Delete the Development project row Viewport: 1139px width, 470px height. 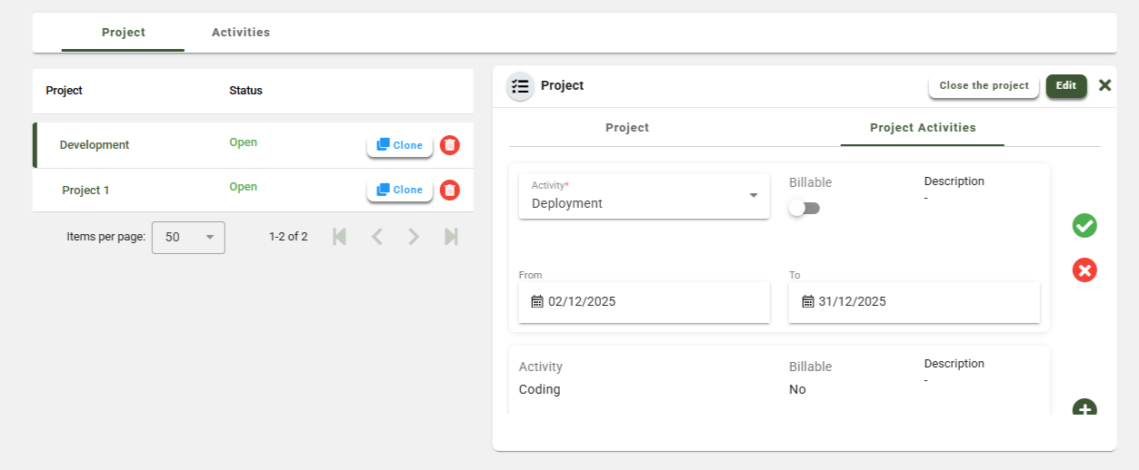[450, 145]
